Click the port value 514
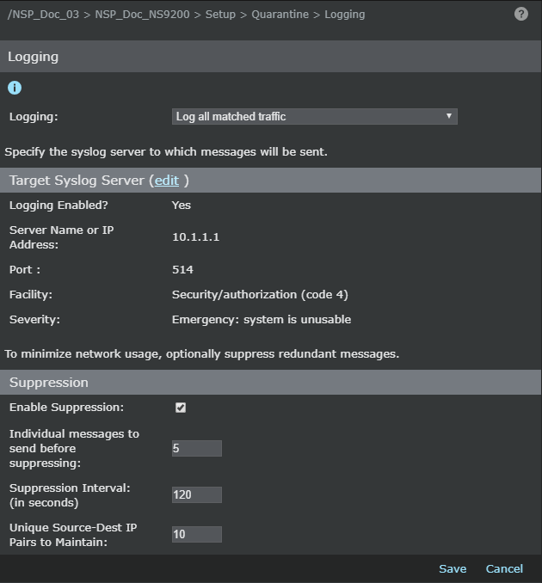The image size is (542, 583). [182, 269]
